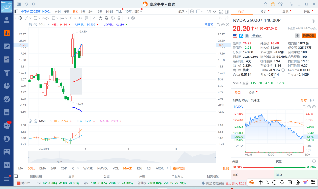Toggle the 前复权 adjustment label
Screen dimensions: 318x189
(209, 24)
